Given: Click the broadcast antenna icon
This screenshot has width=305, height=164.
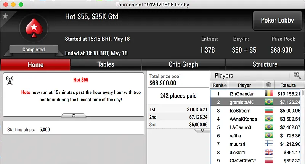Looking at the screenshot, I should (10, 80).
